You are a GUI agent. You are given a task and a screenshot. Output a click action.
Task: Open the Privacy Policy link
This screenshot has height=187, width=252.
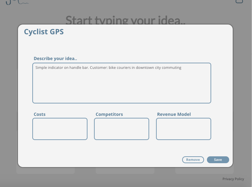click(x=233, y=179)
